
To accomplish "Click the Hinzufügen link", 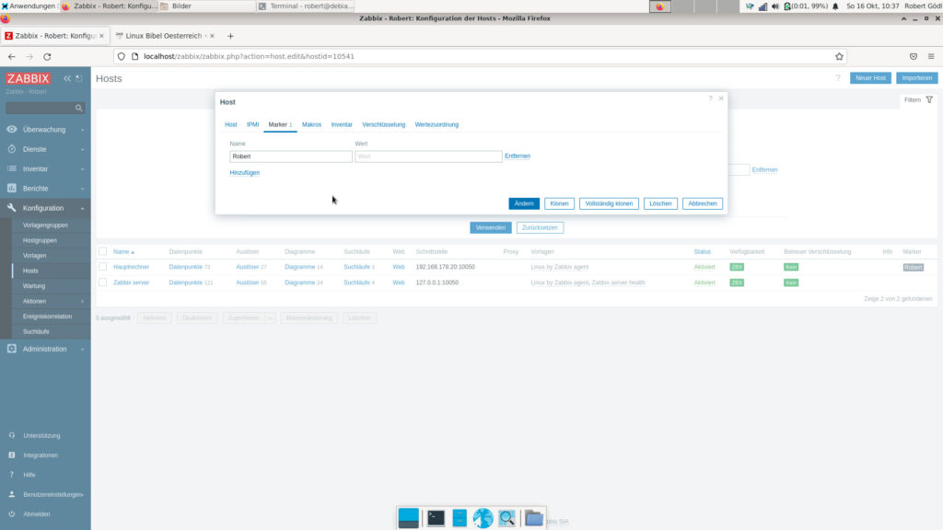I will 245,172.
